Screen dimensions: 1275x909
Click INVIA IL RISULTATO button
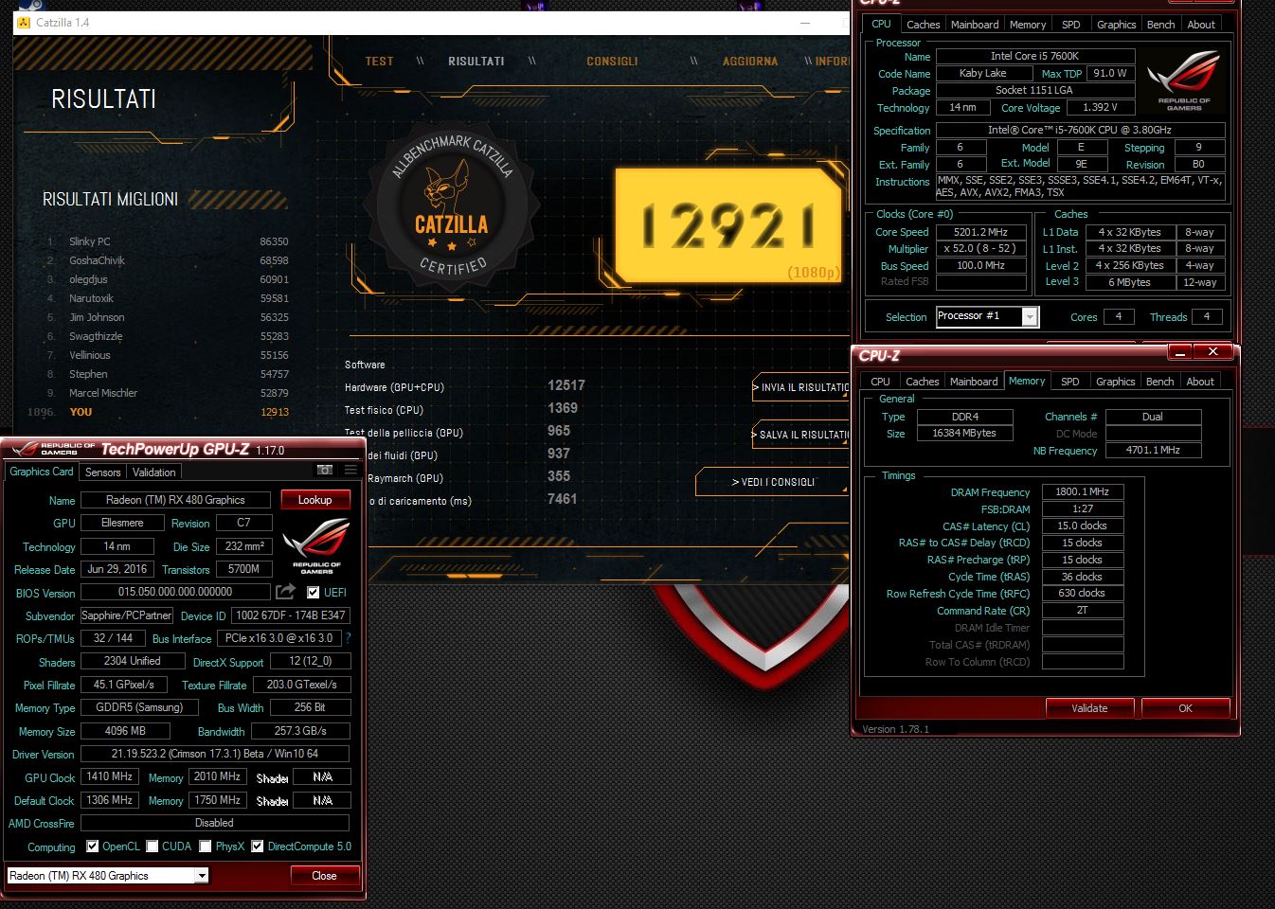[801, 387]
